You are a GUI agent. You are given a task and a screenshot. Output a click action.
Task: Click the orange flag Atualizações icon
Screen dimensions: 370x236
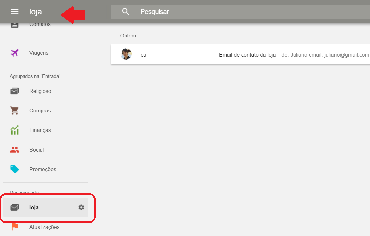click(x=15, y=227)
